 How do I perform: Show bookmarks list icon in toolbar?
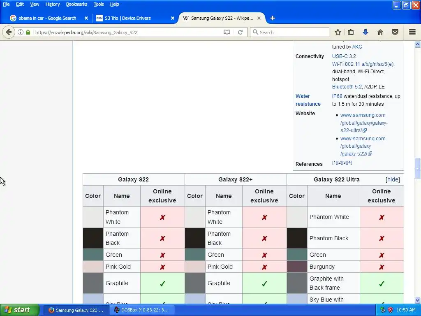351,32
